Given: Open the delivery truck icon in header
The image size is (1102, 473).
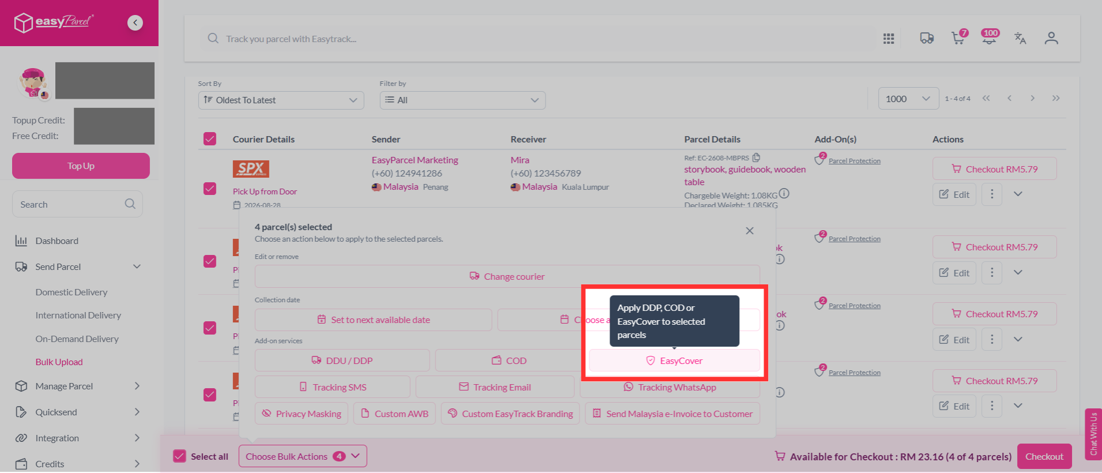Looking at the screenshot, I should [x=927, y=39].
